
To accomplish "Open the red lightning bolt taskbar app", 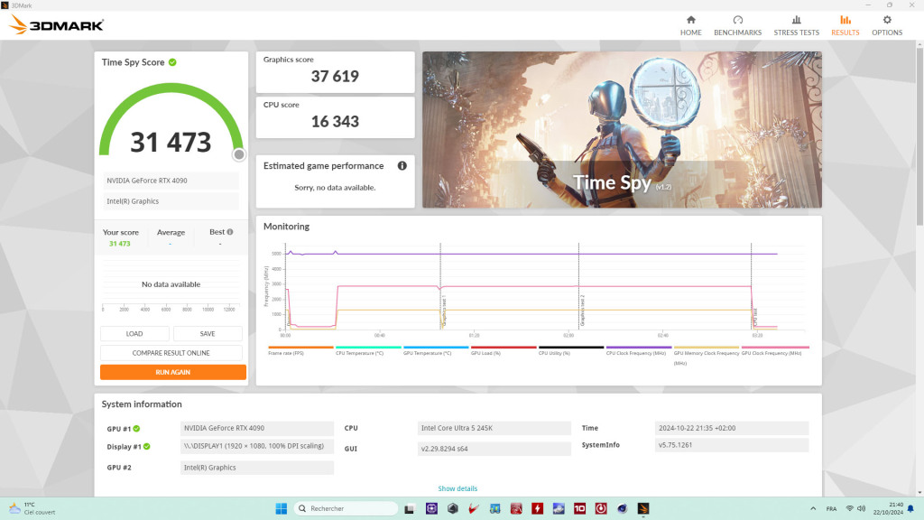I will click(x=538, y=508).
